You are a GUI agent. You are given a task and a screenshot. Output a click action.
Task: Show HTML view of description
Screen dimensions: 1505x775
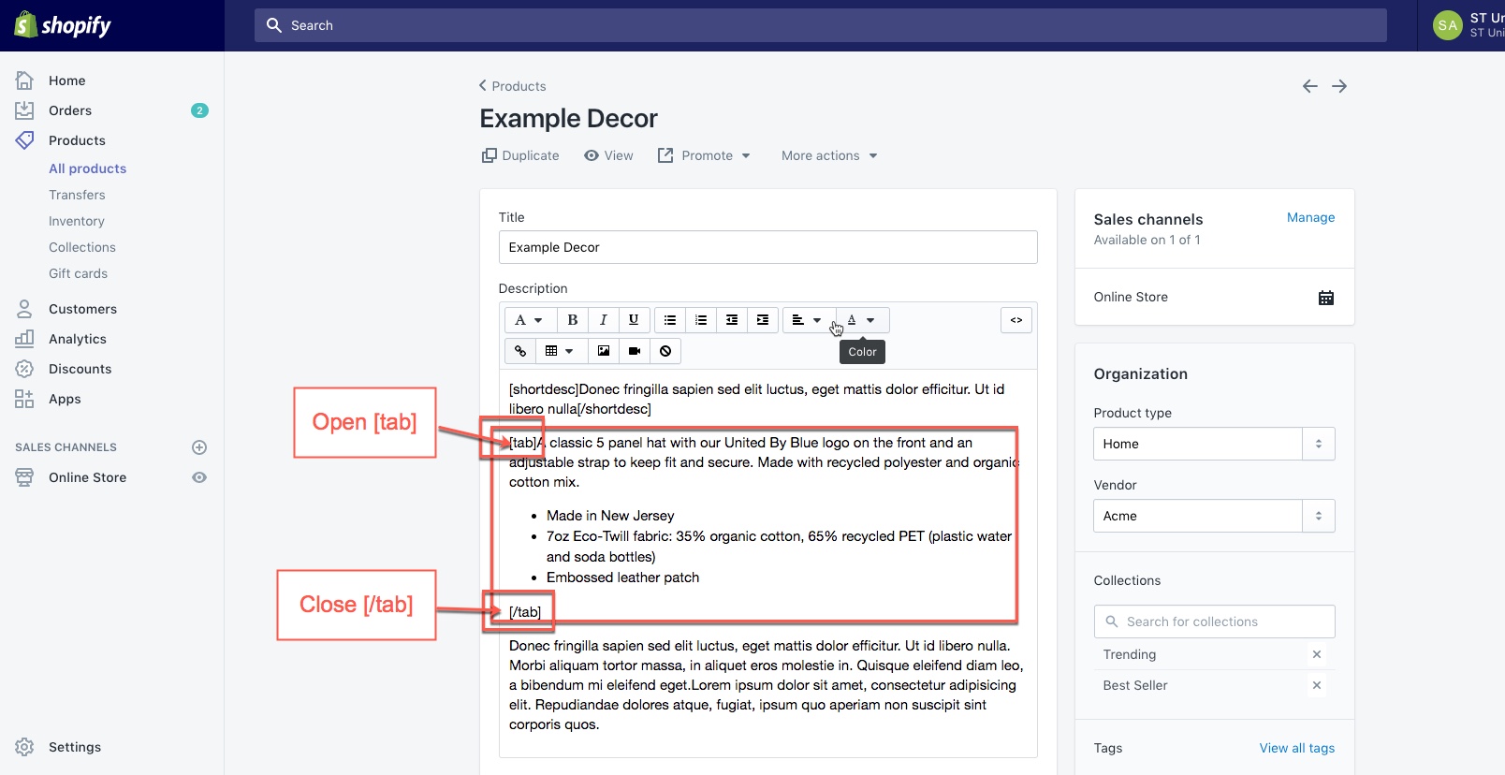click(x=1016, y=320)
